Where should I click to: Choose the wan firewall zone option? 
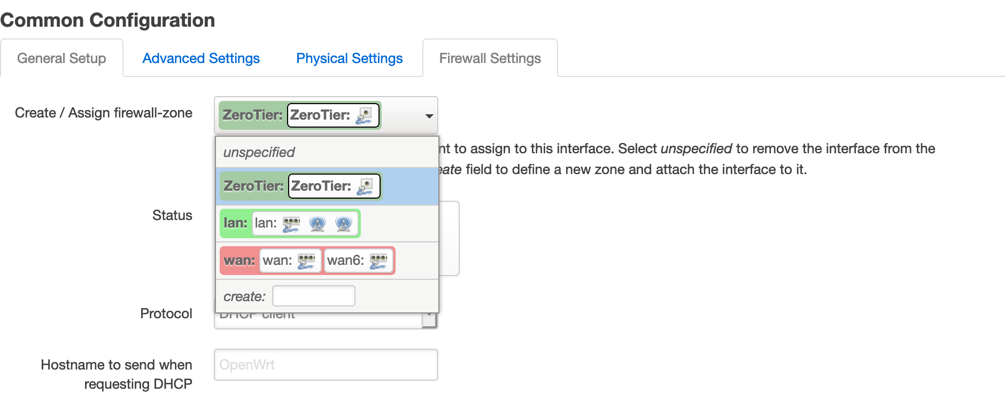(x=327, y=261)
